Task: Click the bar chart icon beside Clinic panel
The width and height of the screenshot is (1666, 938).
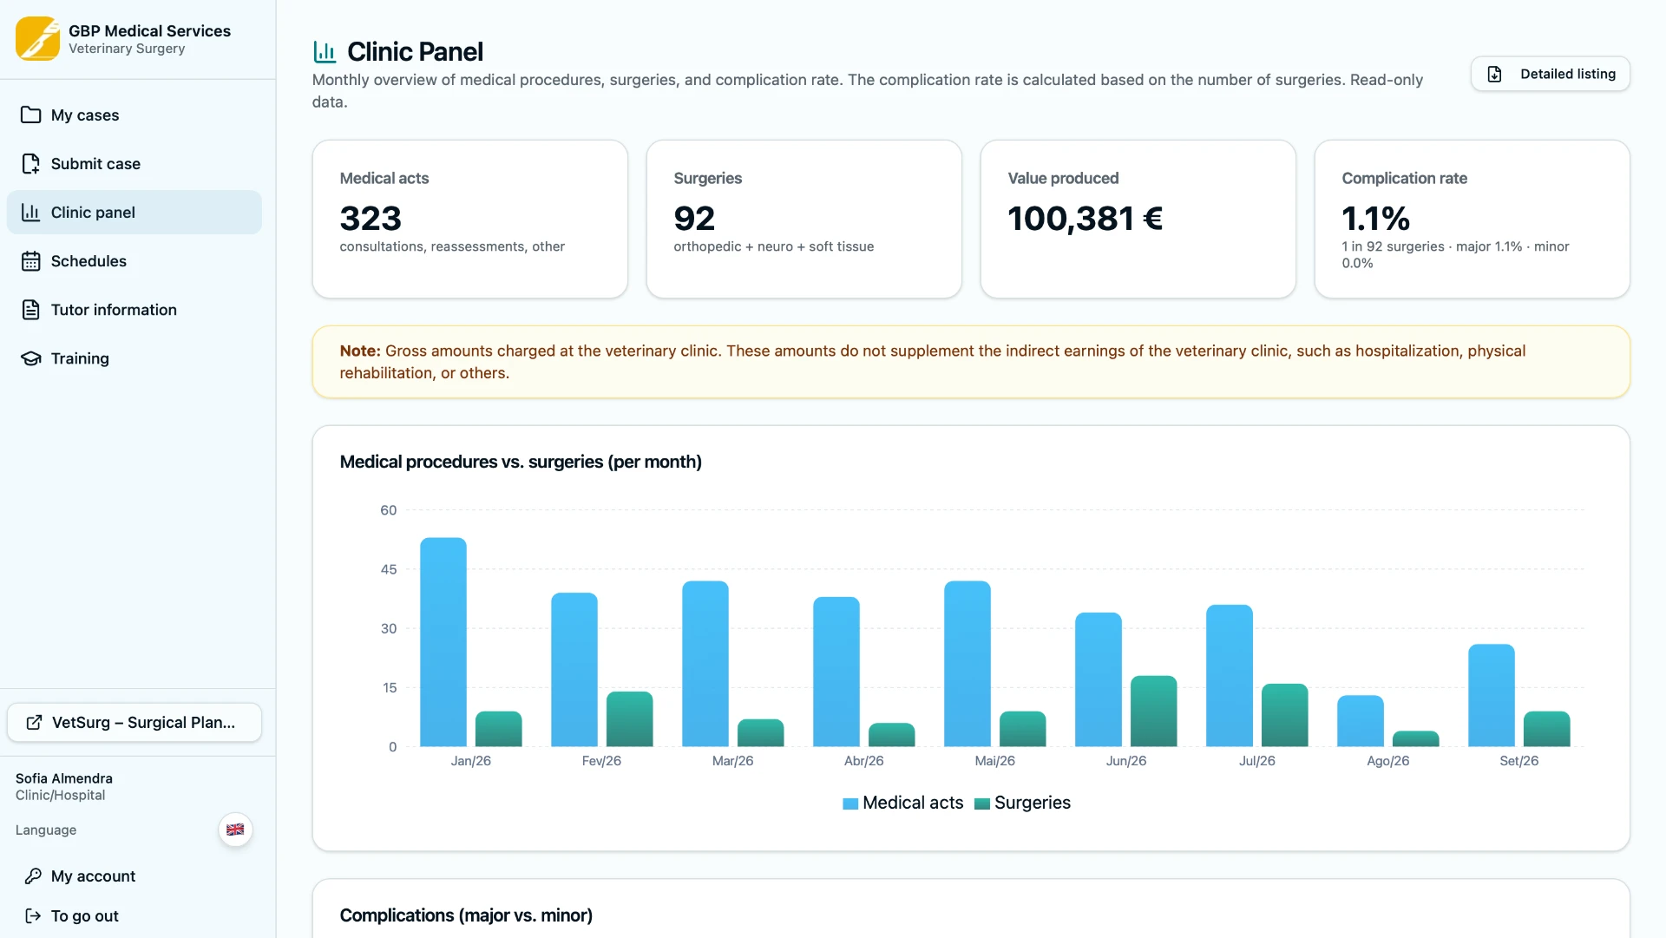Action: 31,213
